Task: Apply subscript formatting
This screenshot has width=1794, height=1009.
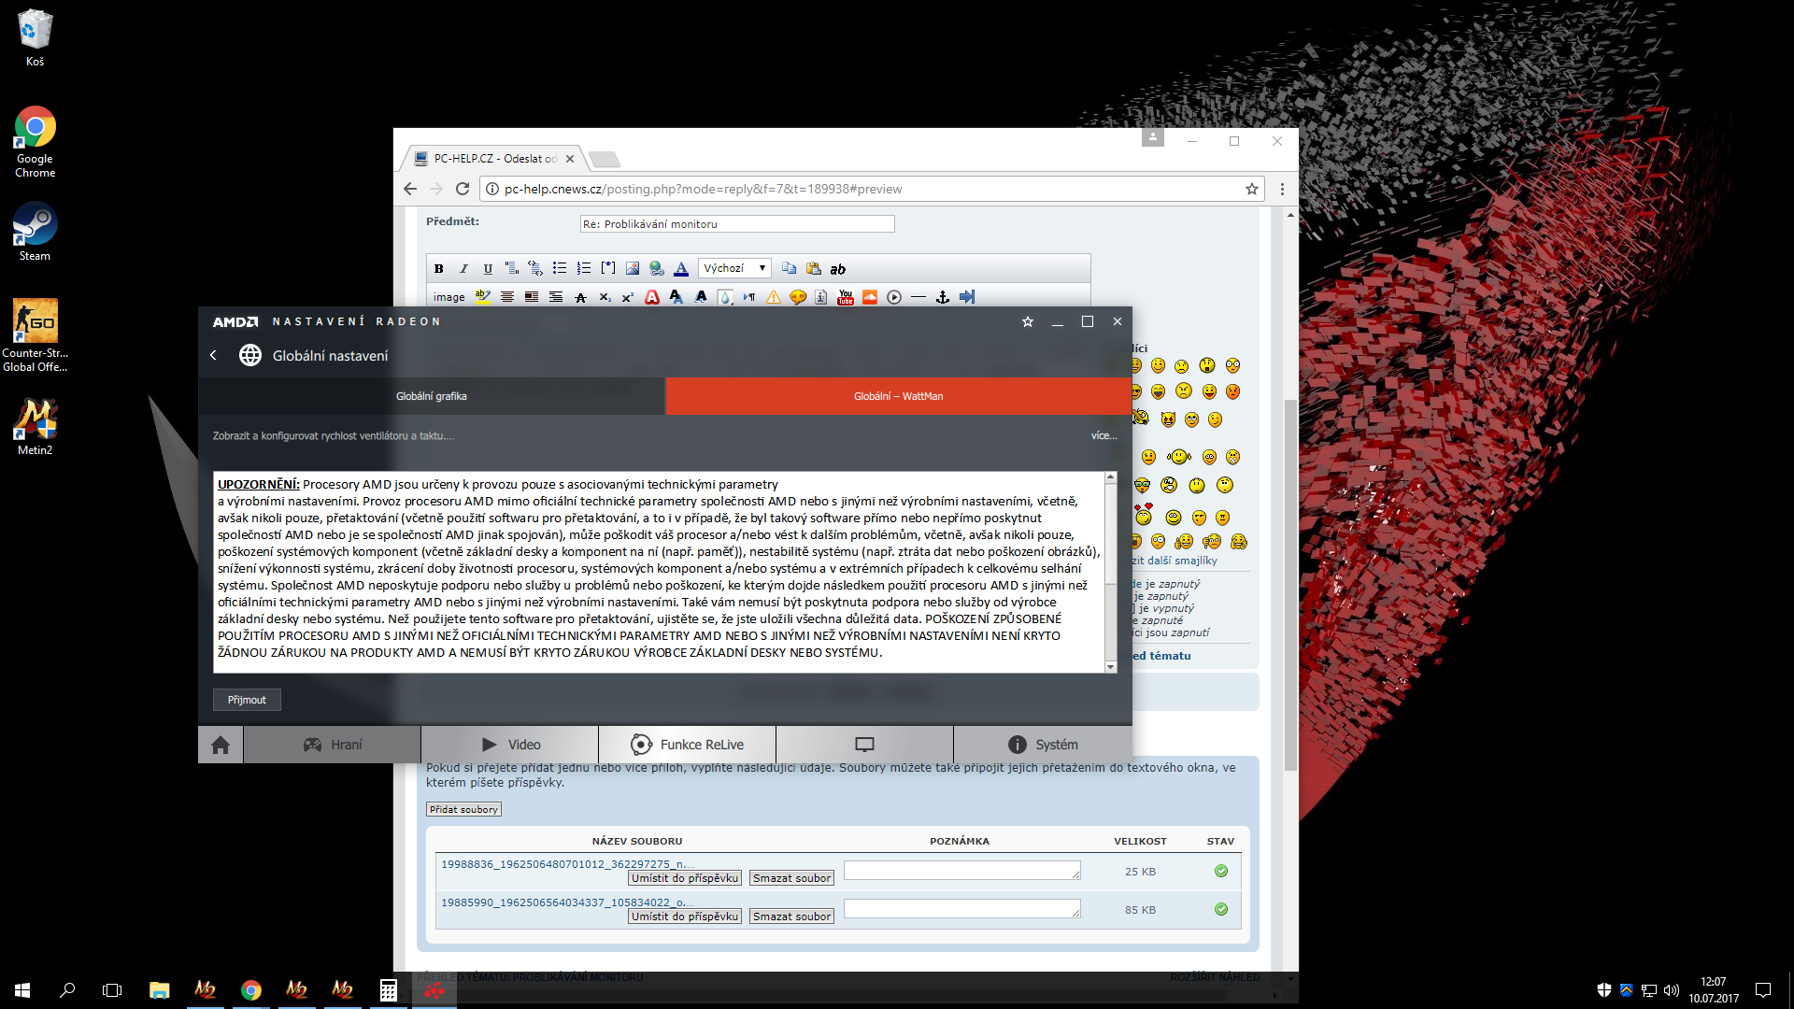Action: click(605, 297)
